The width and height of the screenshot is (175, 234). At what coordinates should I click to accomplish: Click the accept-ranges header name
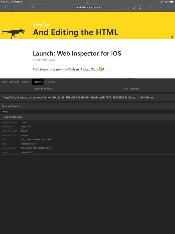click(9, 122)
